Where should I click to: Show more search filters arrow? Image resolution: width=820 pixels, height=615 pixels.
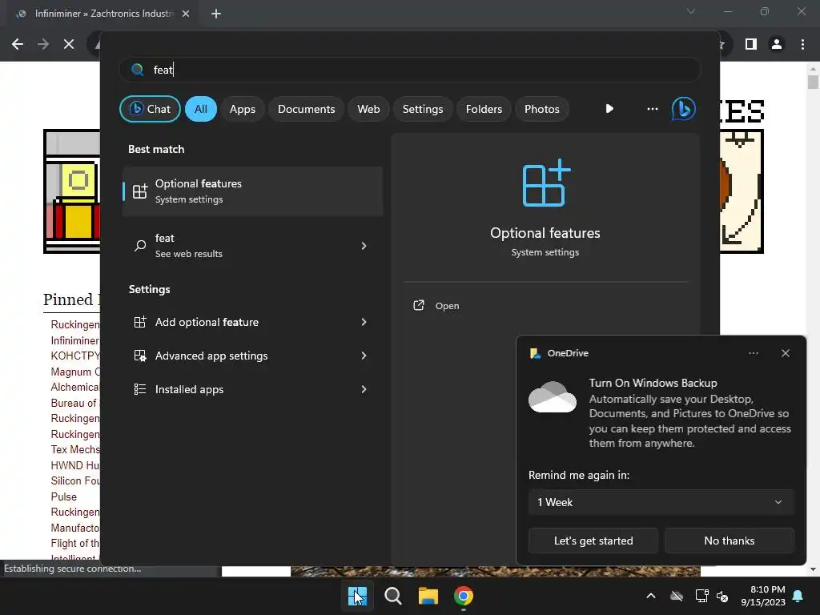(x=609, y=109)
